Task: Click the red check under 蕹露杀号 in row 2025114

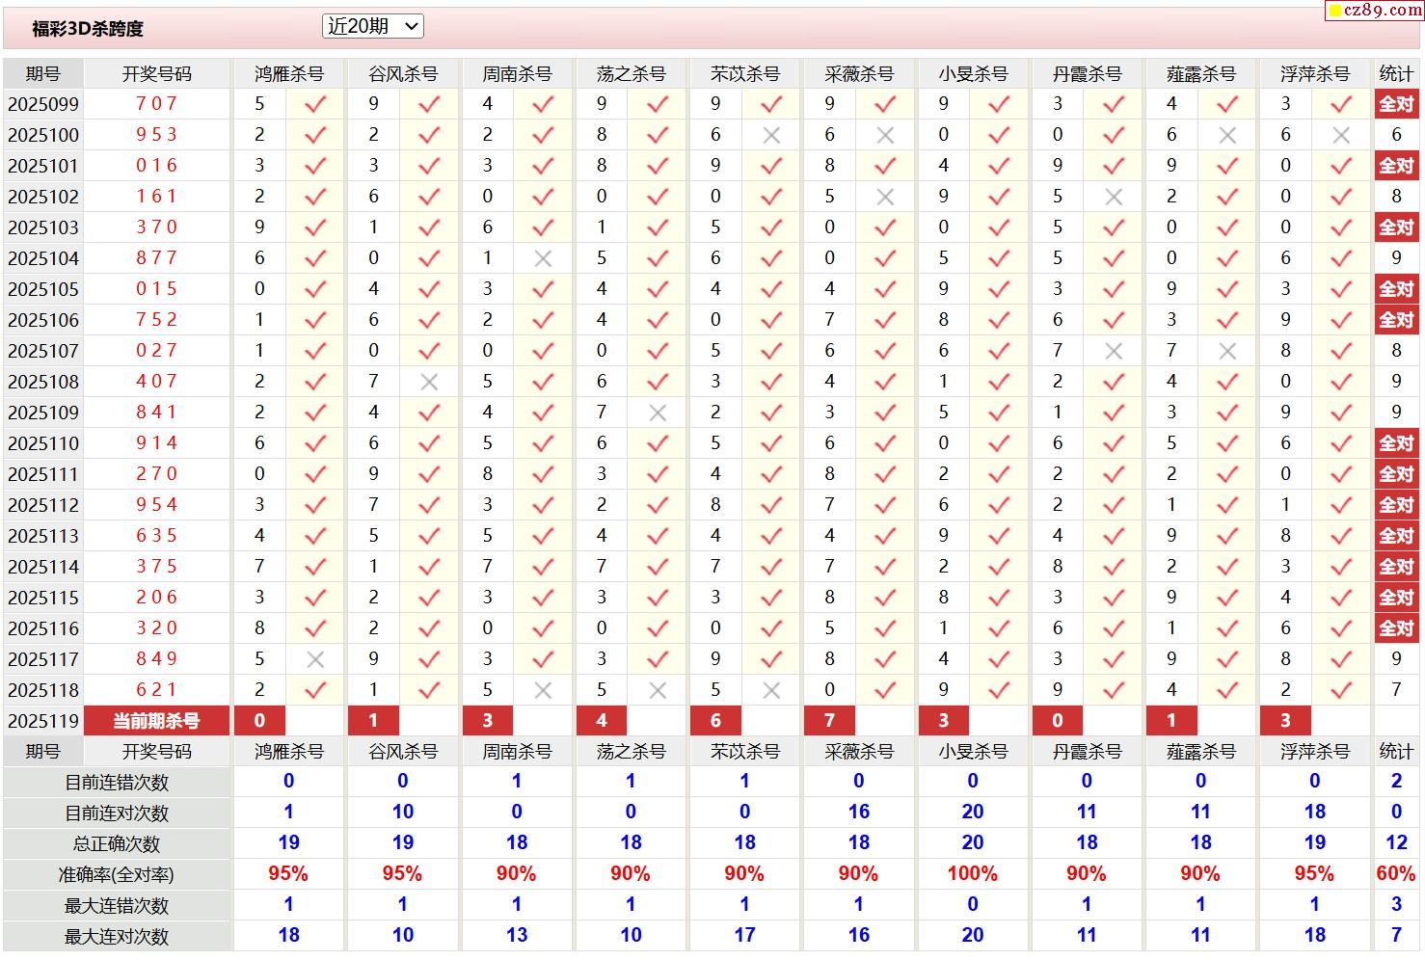Action: click(1227, 567)
